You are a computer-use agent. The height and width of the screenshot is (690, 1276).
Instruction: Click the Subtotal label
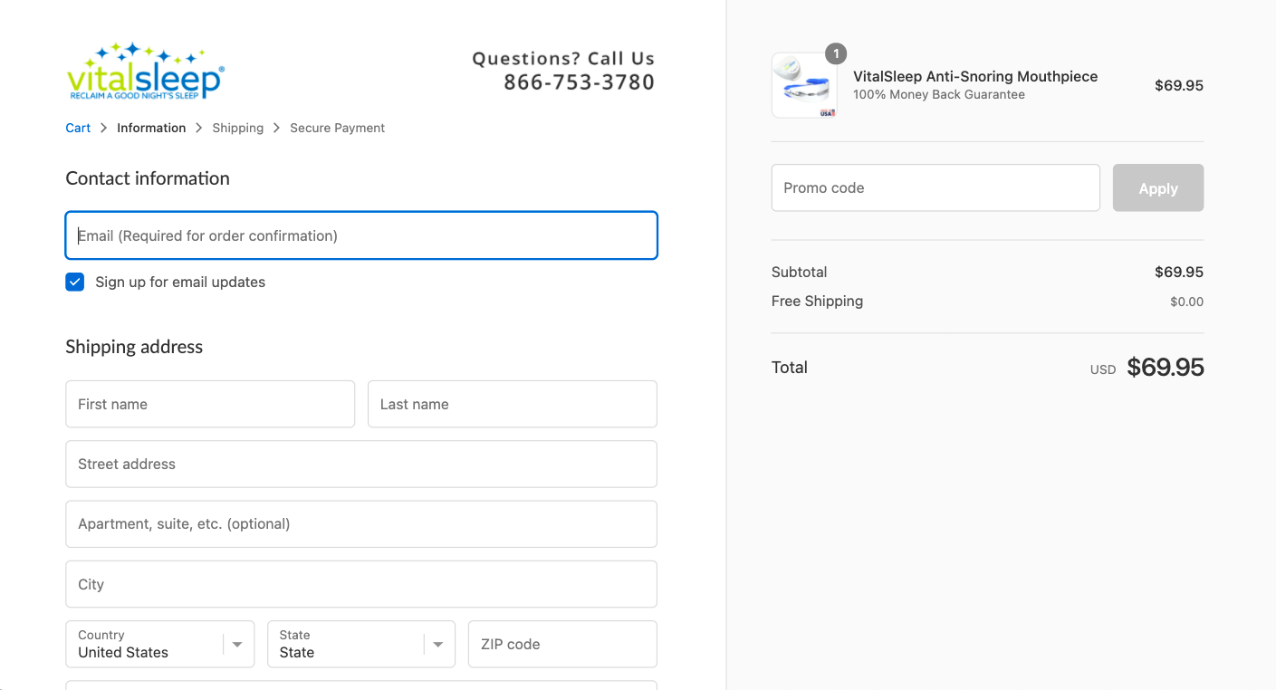pos(799,272)
